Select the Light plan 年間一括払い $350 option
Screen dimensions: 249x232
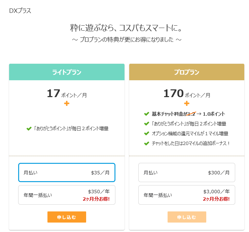[67, 195]
